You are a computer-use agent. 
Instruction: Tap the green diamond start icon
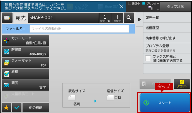click(146, 103)
